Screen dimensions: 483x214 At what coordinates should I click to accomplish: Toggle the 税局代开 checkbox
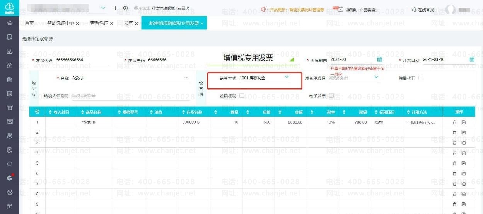[421, 78]
